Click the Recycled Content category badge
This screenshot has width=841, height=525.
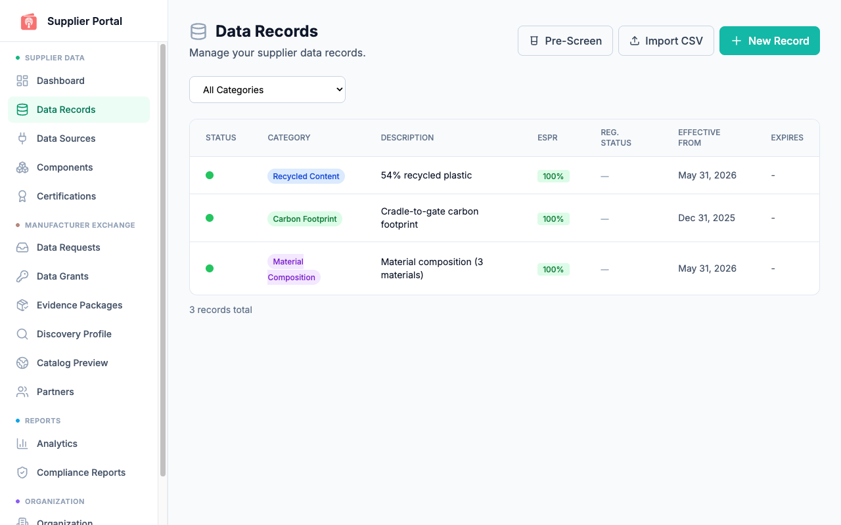[306, 176]
